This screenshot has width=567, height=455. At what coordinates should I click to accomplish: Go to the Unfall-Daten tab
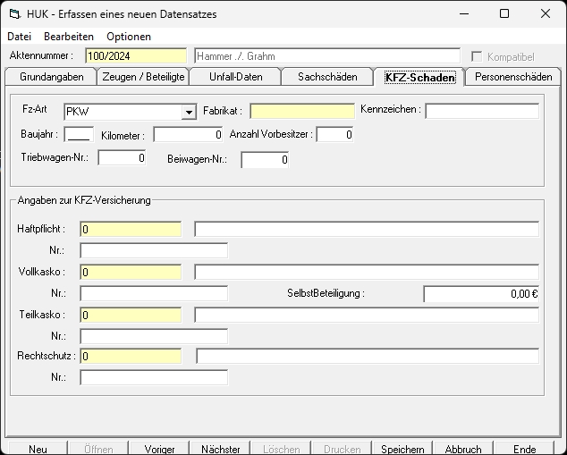click(x=236, y=77)
